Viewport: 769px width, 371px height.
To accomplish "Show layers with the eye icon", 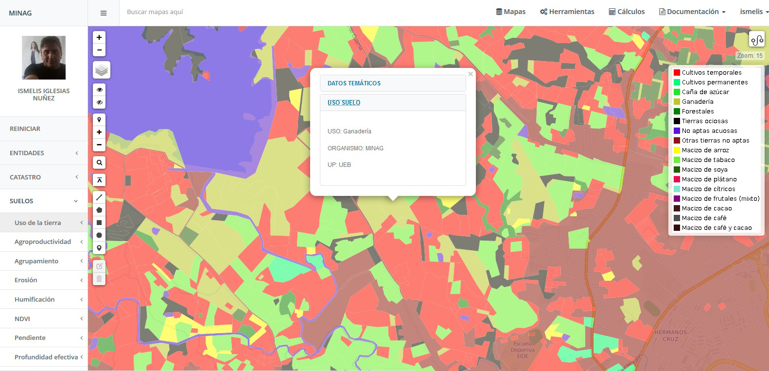I will (99, 90).
